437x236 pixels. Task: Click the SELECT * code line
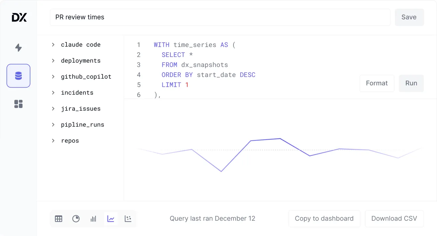[x=177, y=55]
